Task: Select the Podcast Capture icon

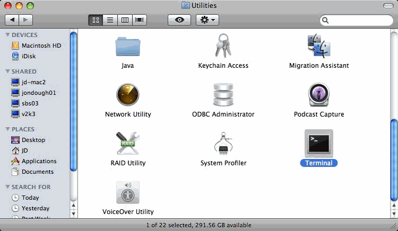Action: click(x=319, y=95)
